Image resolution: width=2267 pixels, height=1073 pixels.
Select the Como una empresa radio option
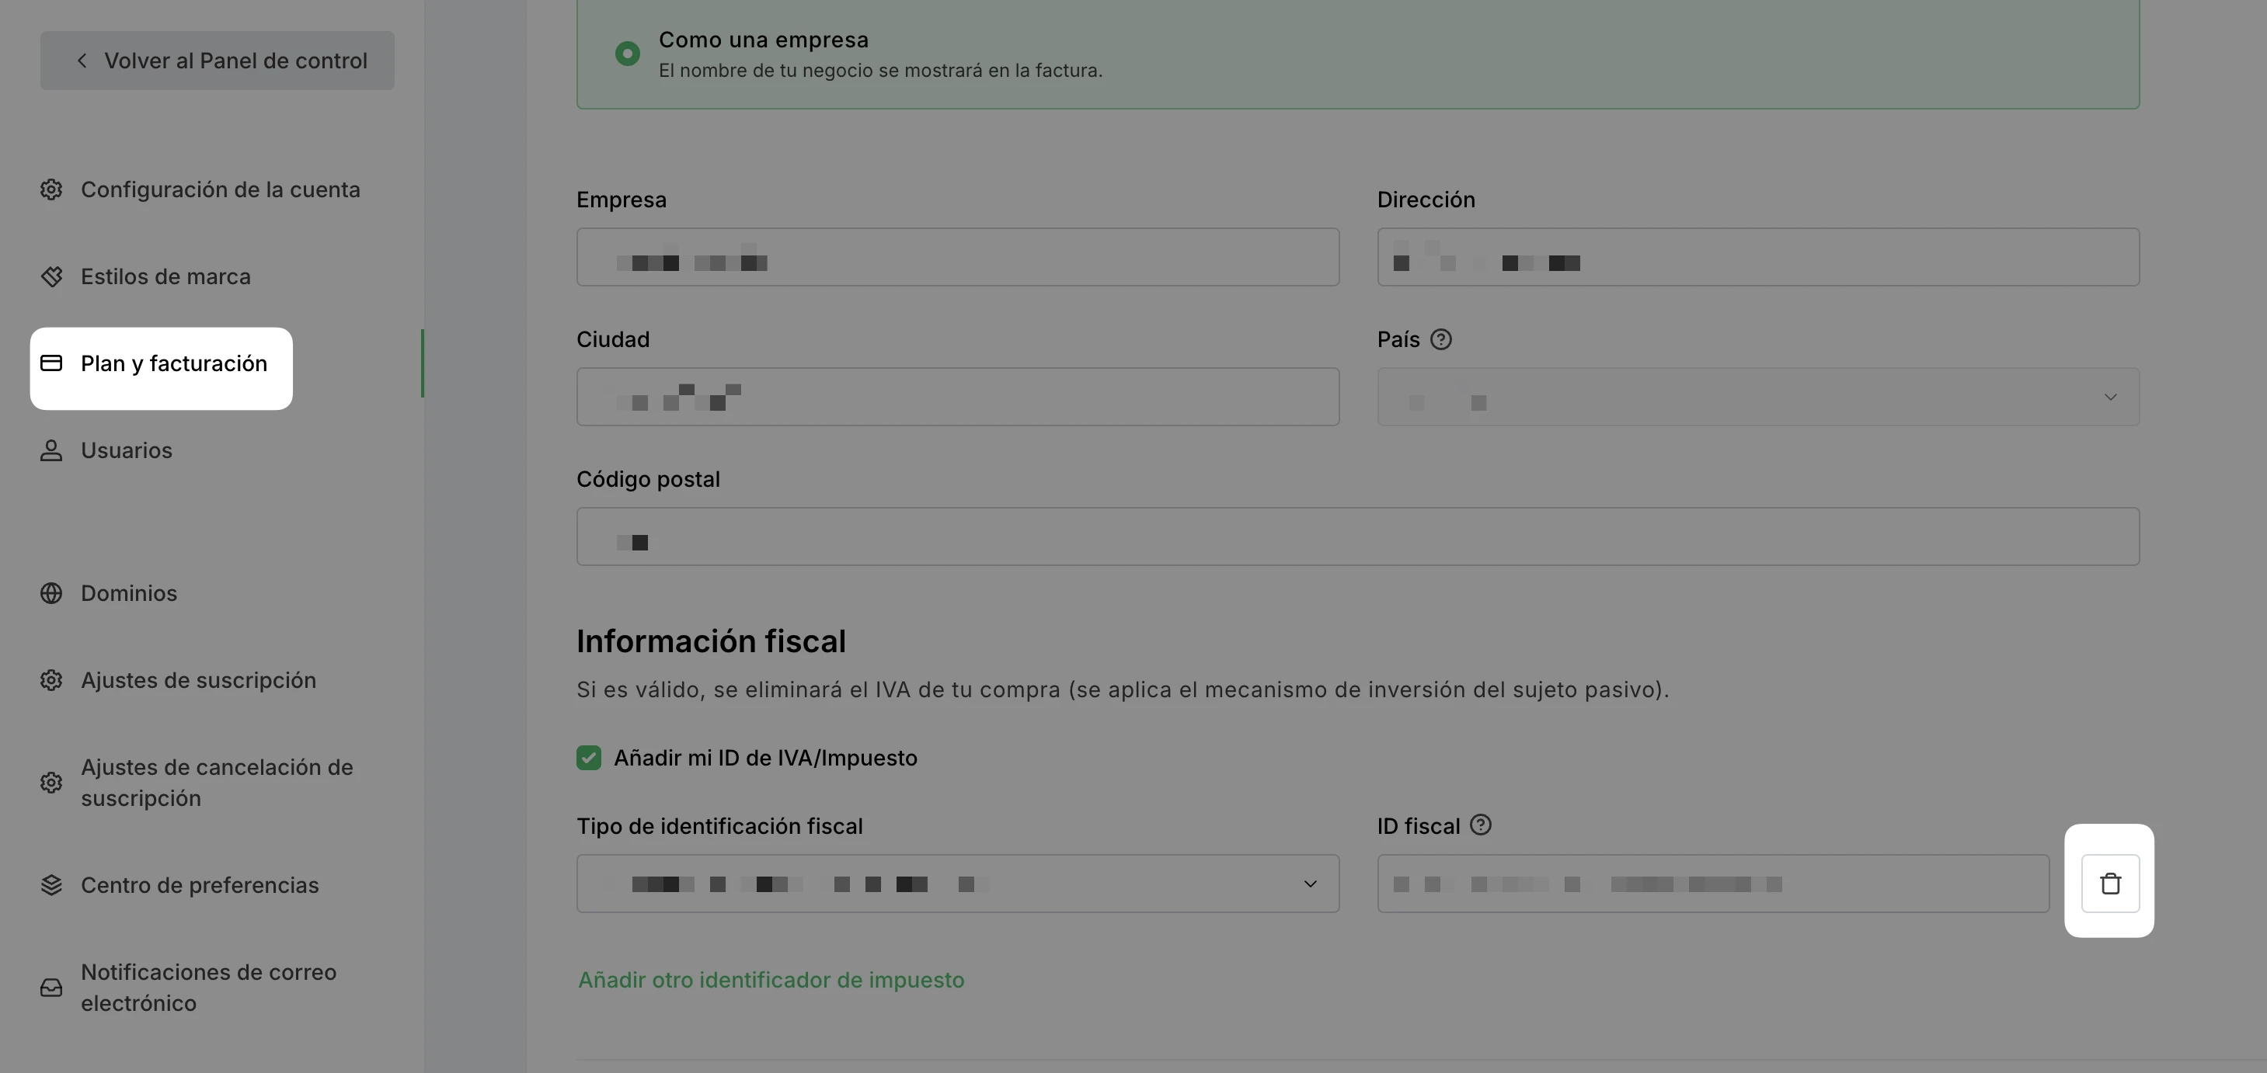click(x=628, y=54)
